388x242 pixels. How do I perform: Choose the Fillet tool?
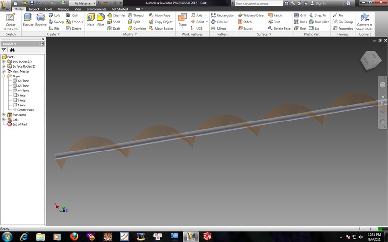click(101, 20)
